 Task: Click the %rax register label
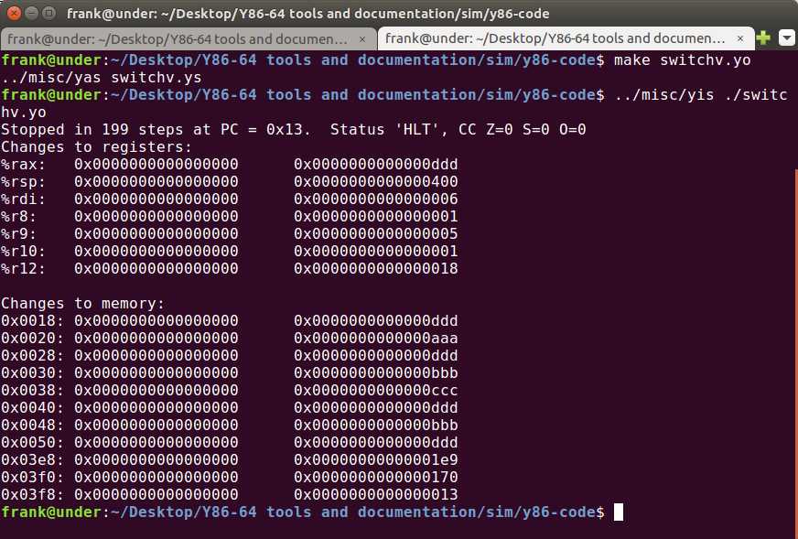24,165
